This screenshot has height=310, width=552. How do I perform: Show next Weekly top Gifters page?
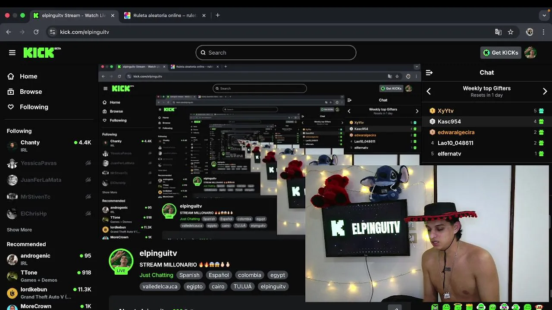pyautogui.click(x=545, y=91)
